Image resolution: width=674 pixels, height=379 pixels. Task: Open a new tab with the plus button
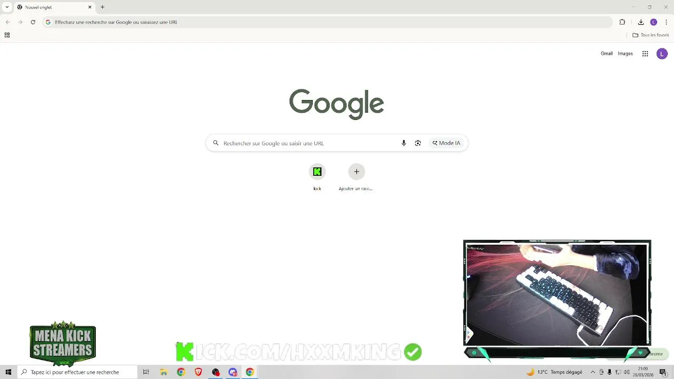[102, 7]
